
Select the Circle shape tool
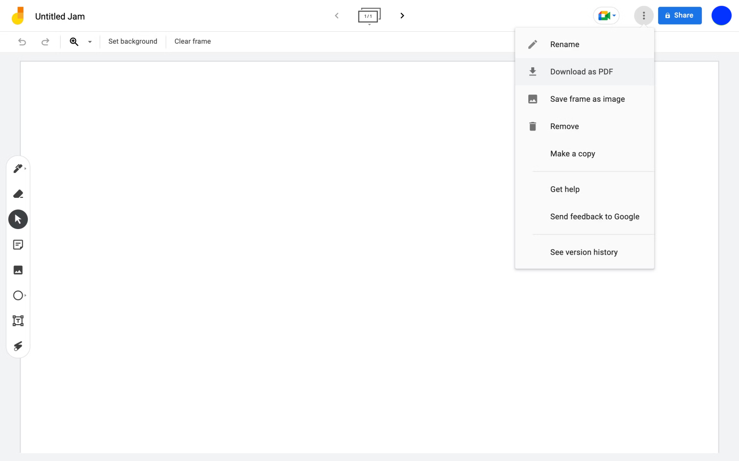18,295
